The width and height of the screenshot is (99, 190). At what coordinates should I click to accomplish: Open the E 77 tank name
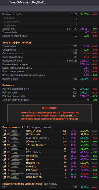coord(28,148)
